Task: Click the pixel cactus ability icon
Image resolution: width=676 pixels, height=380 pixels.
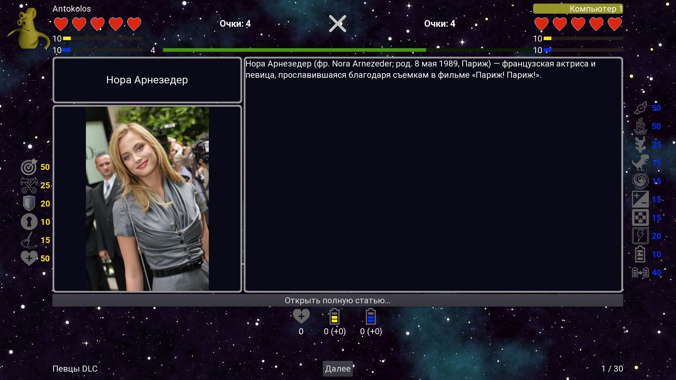Action: coord(640,145)
